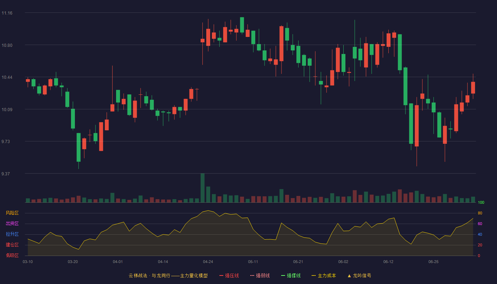Screen dimensions: 497x284
Task: Click the 60 indicator scale label
Action: [480, 224]
